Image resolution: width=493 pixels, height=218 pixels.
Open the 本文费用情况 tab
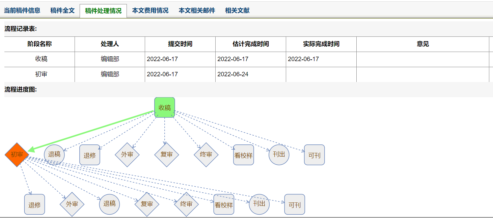pyautogui.click(x=150, y=10)
